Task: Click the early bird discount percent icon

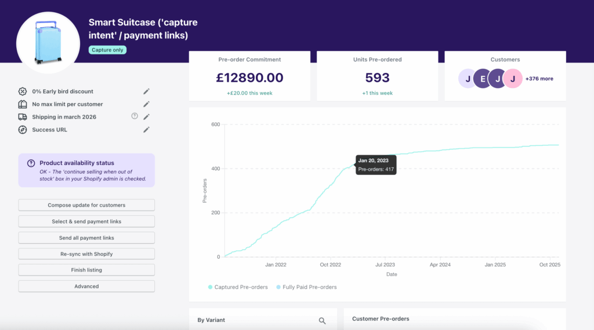Action: click(x=23, y=91)
